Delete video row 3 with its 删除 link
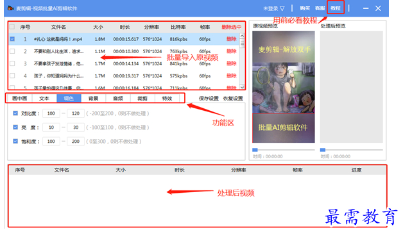 231,63
